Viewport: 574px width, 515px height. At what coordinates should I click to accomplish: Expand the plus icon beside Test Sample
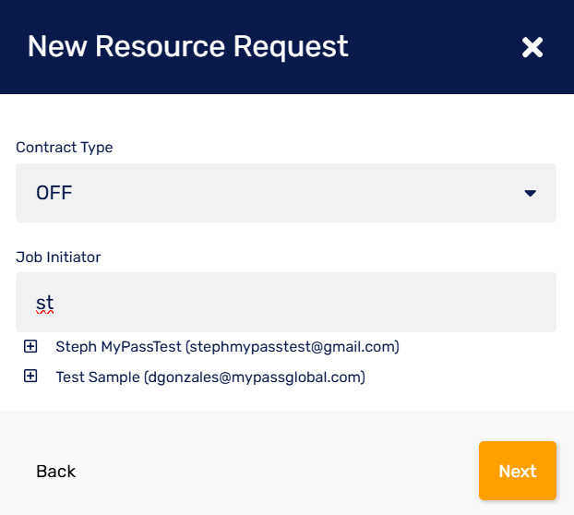(30, 377)
